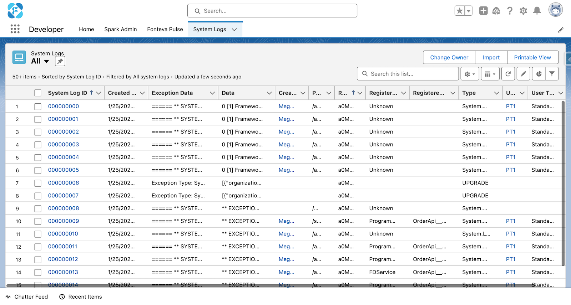Viewport: 571px width, 305px height.
Task: Click the global actions plus icon
Action: (483, 11)
